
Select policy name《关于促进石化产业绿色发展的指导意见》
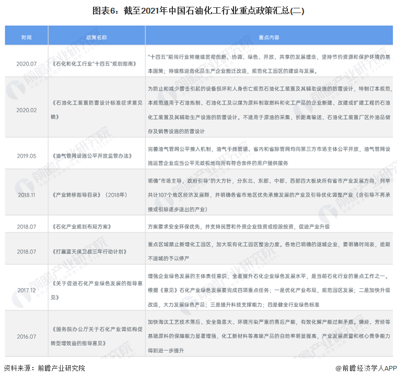point(97,290)
